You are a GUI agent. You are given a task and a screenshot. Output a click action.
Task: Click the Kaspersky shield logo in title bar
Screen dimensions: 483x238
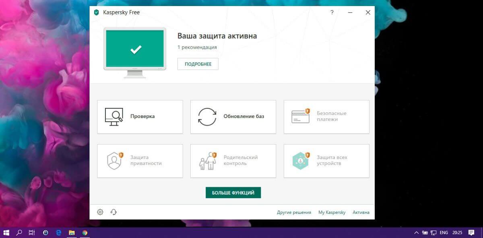pos(96,12)
